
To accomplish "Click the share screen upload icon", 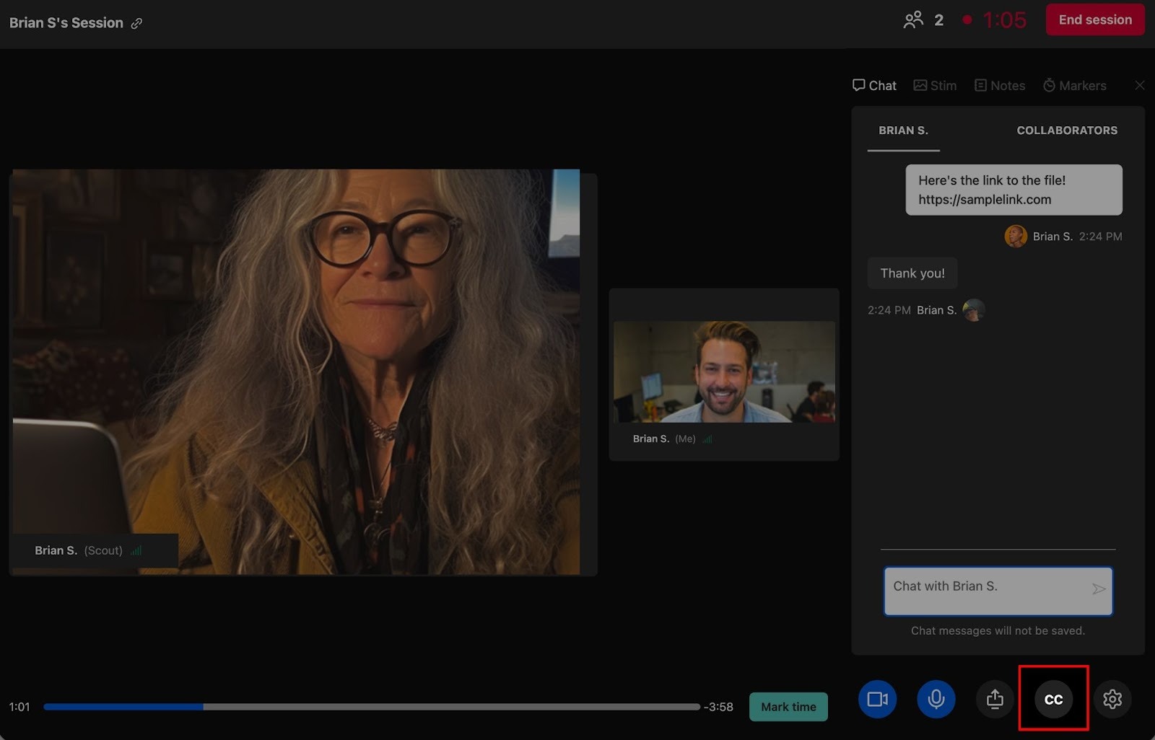I will (x=995, y=699).
